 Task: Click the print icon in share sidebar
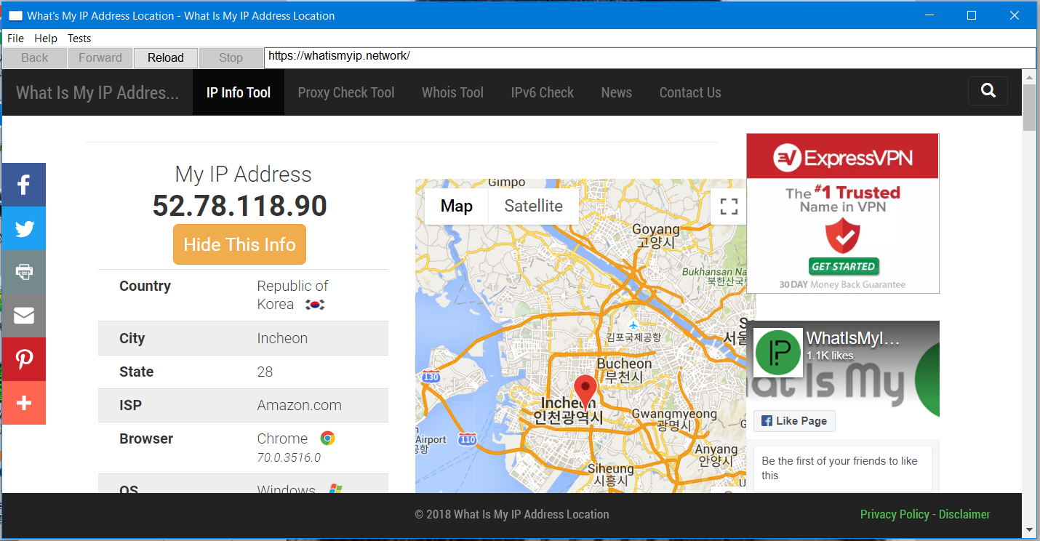point(24,272)
